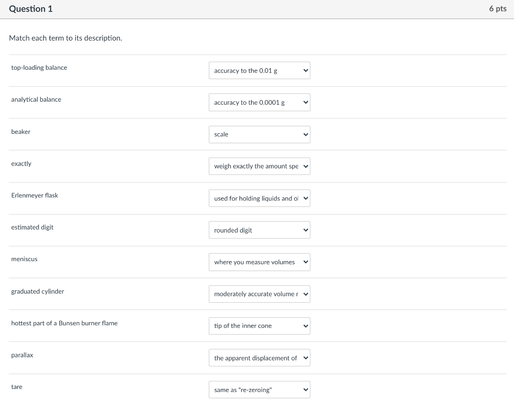Click the 'estimated digit' term

(x=32, y=227)
